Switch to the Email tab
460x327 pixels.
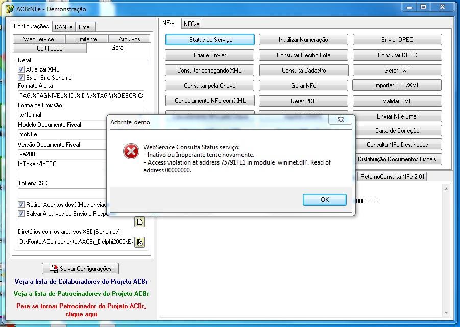point(85,27)
